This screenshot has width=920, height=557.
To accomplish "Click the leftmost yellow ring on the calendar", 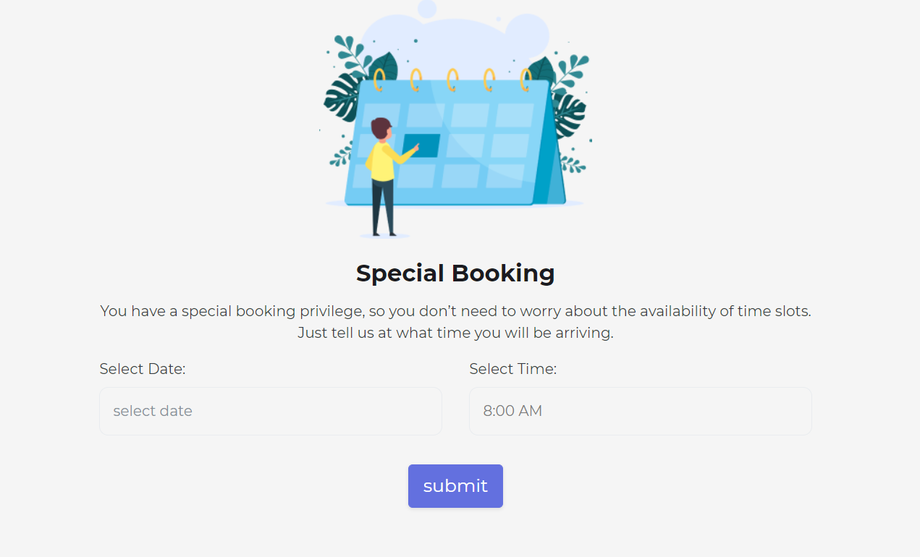I will 379,79.
